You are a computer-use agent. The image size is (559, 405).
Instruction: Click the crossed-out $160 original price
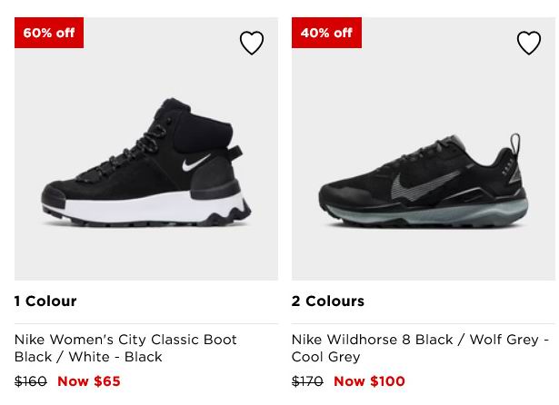(31, 381)
